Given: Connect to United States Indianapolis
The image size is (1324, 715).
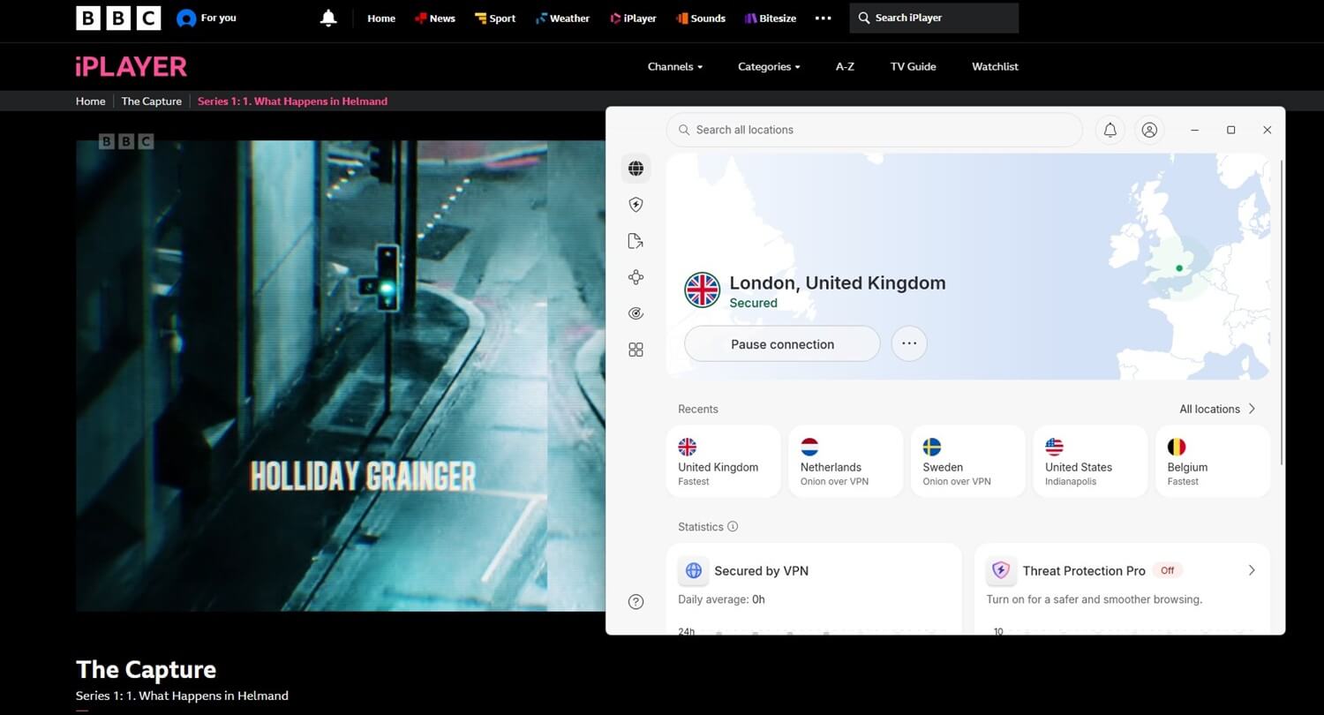Looking at the screenshot, I should click(1090, 462).
